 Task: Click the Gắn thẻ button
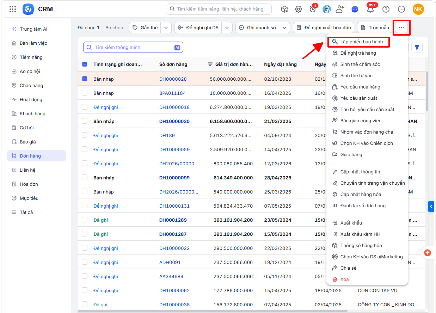[145, 27]
